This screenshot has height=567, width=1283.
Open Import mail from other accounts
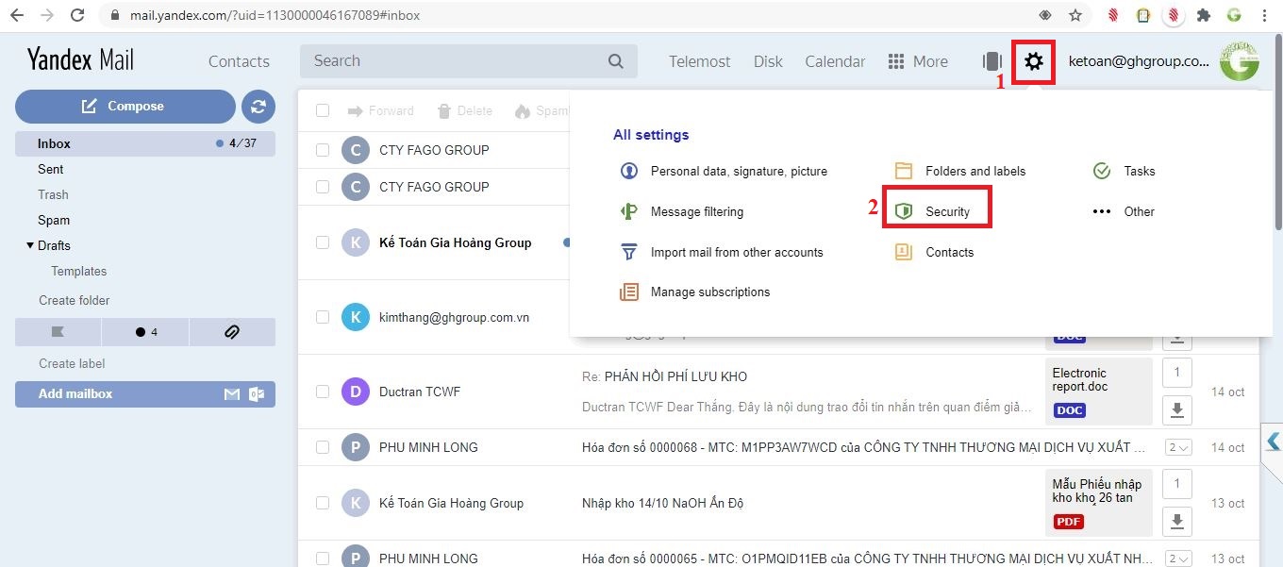coord(722,252)
